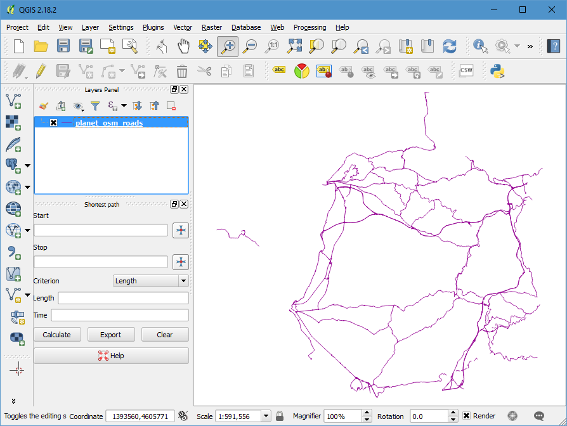567x426 pixels.
Task: Expand the WFS layer dropdown arrow
Action: coord(27,231)
